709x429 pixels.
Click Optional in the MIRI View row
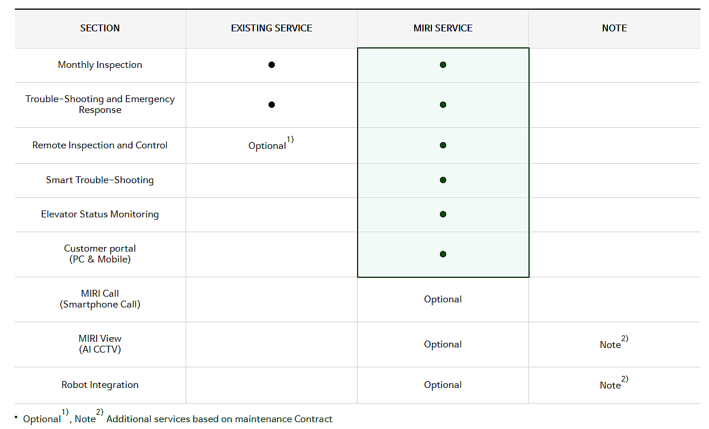tap(443, 345)
